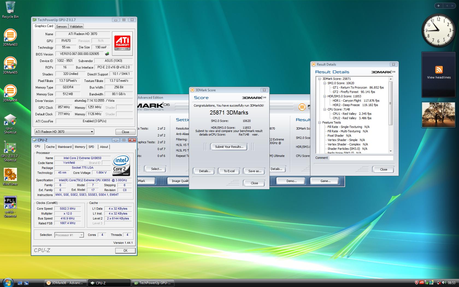Viewport: 459px width, 287px height.
Task: Click the red security shield tray icon
Action: coord(417,283)
